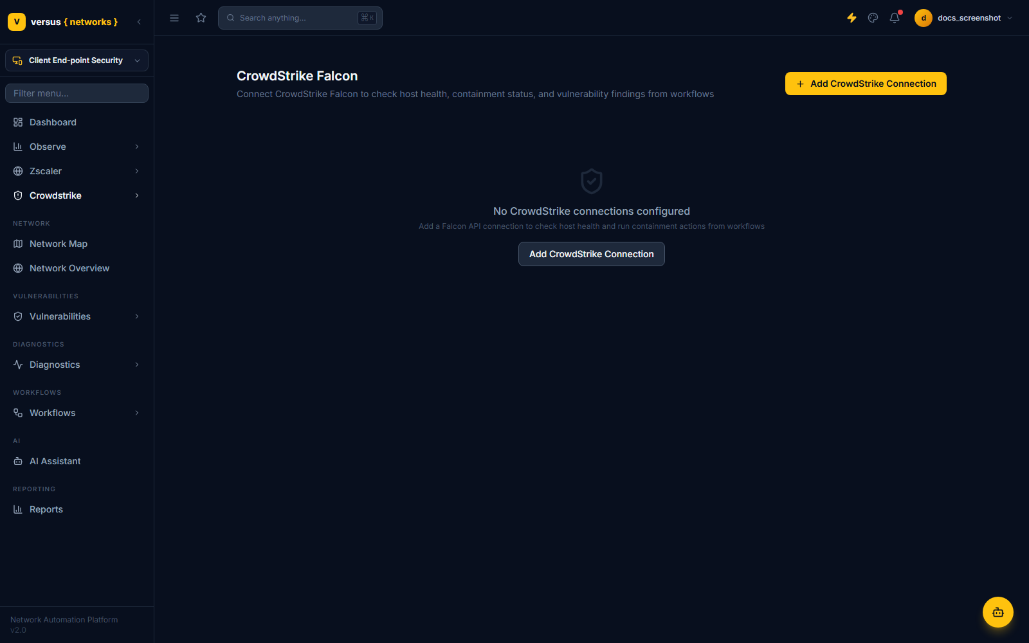Collapse the sidebar using the arrow
The image size is (1029, 643).
(x=139, y=22)
